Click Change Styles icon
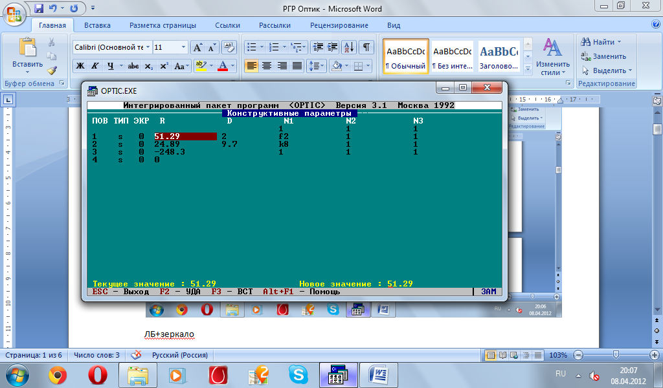Screen dimensions: 663x388 (x=552, y=47)
